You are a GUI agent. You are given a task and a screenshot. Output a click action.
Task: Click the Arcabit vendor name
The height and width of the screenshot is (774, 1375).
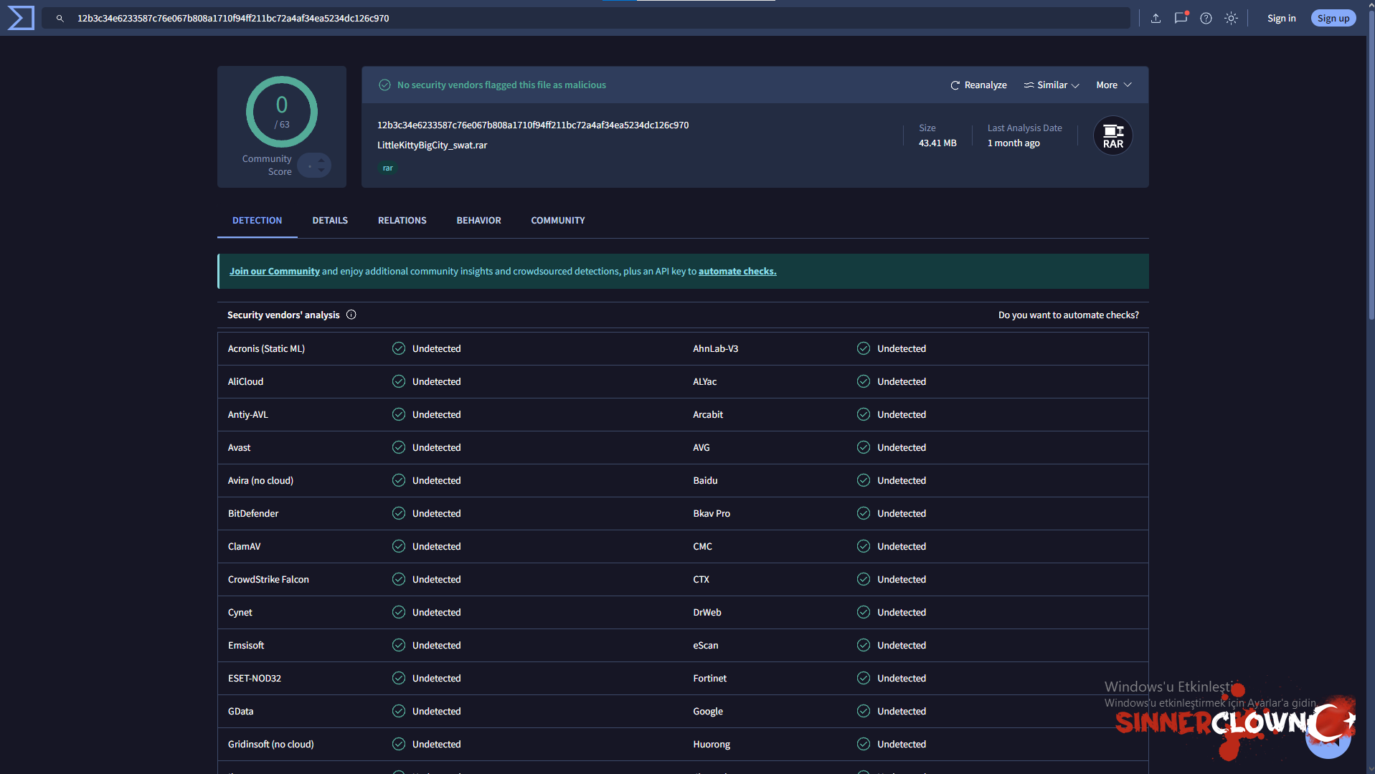(x=708, y=415)
